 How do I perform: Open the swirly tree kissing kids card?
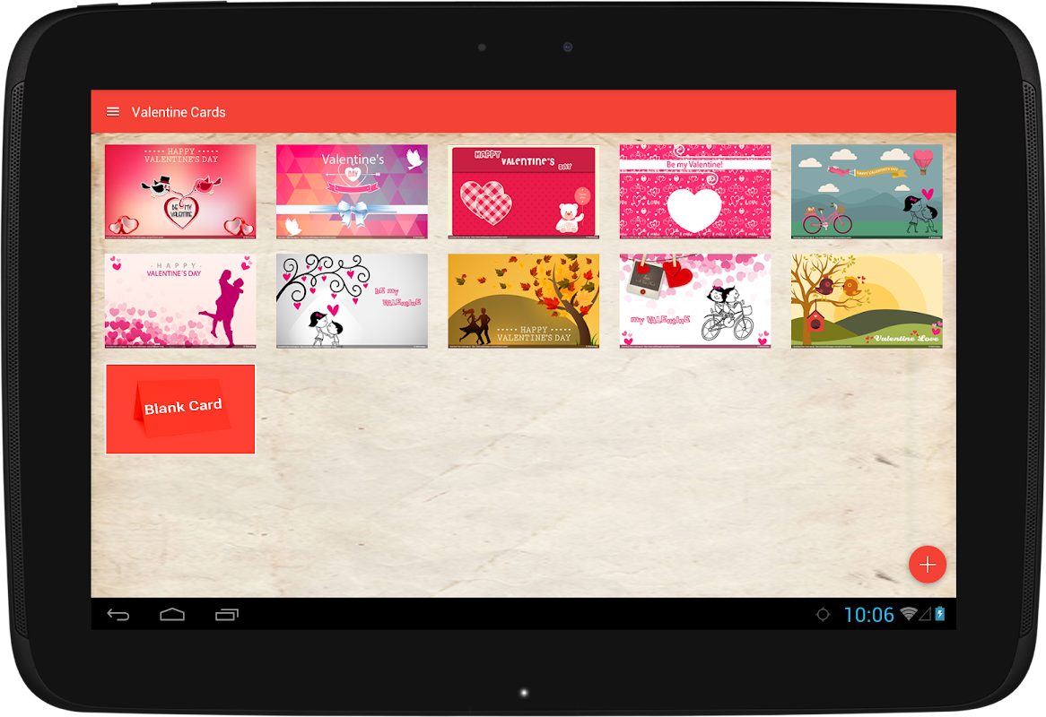[352, 300]
